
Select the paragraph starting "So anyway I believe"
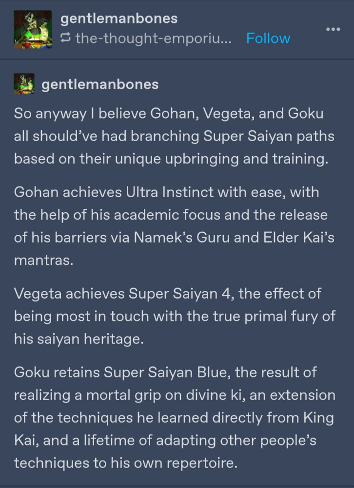174,136
